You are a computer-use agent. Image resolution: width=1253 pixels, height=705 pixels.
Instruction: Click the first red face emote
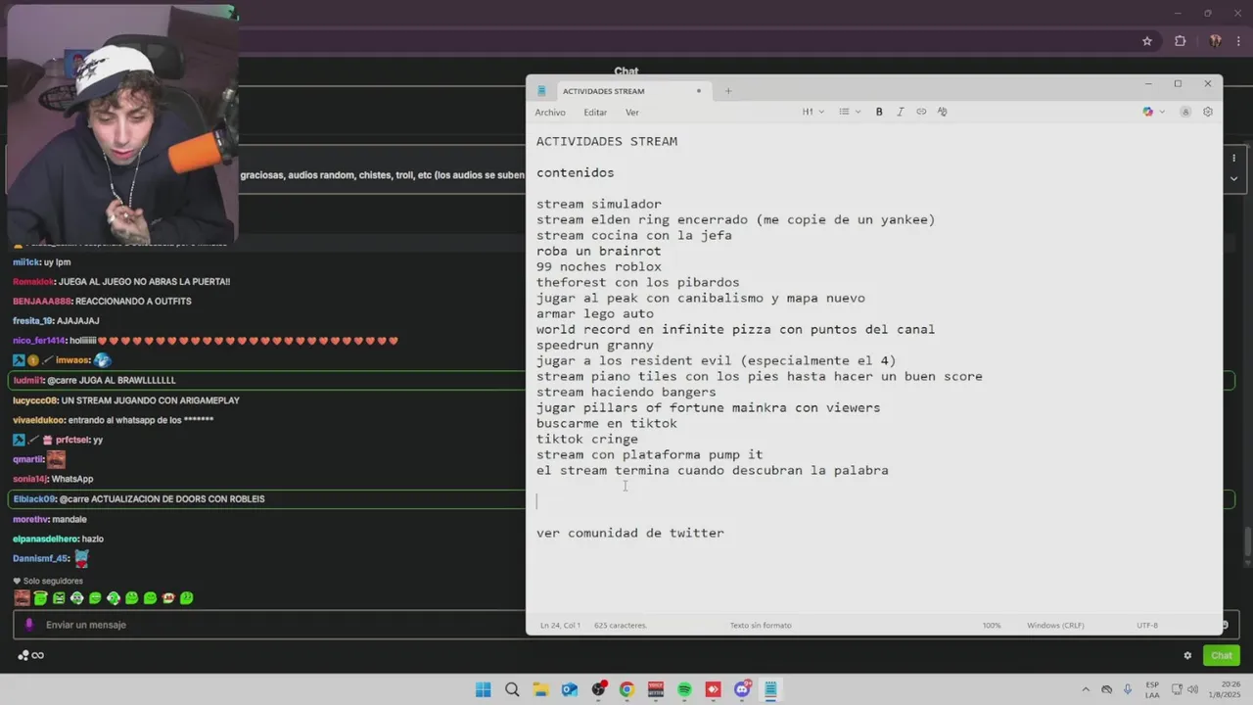tap(22, 597)
